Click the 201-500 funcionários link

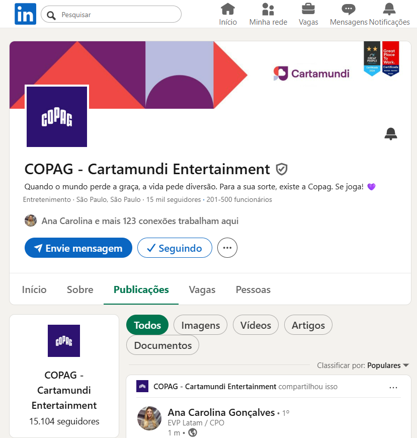pos(239,199)
